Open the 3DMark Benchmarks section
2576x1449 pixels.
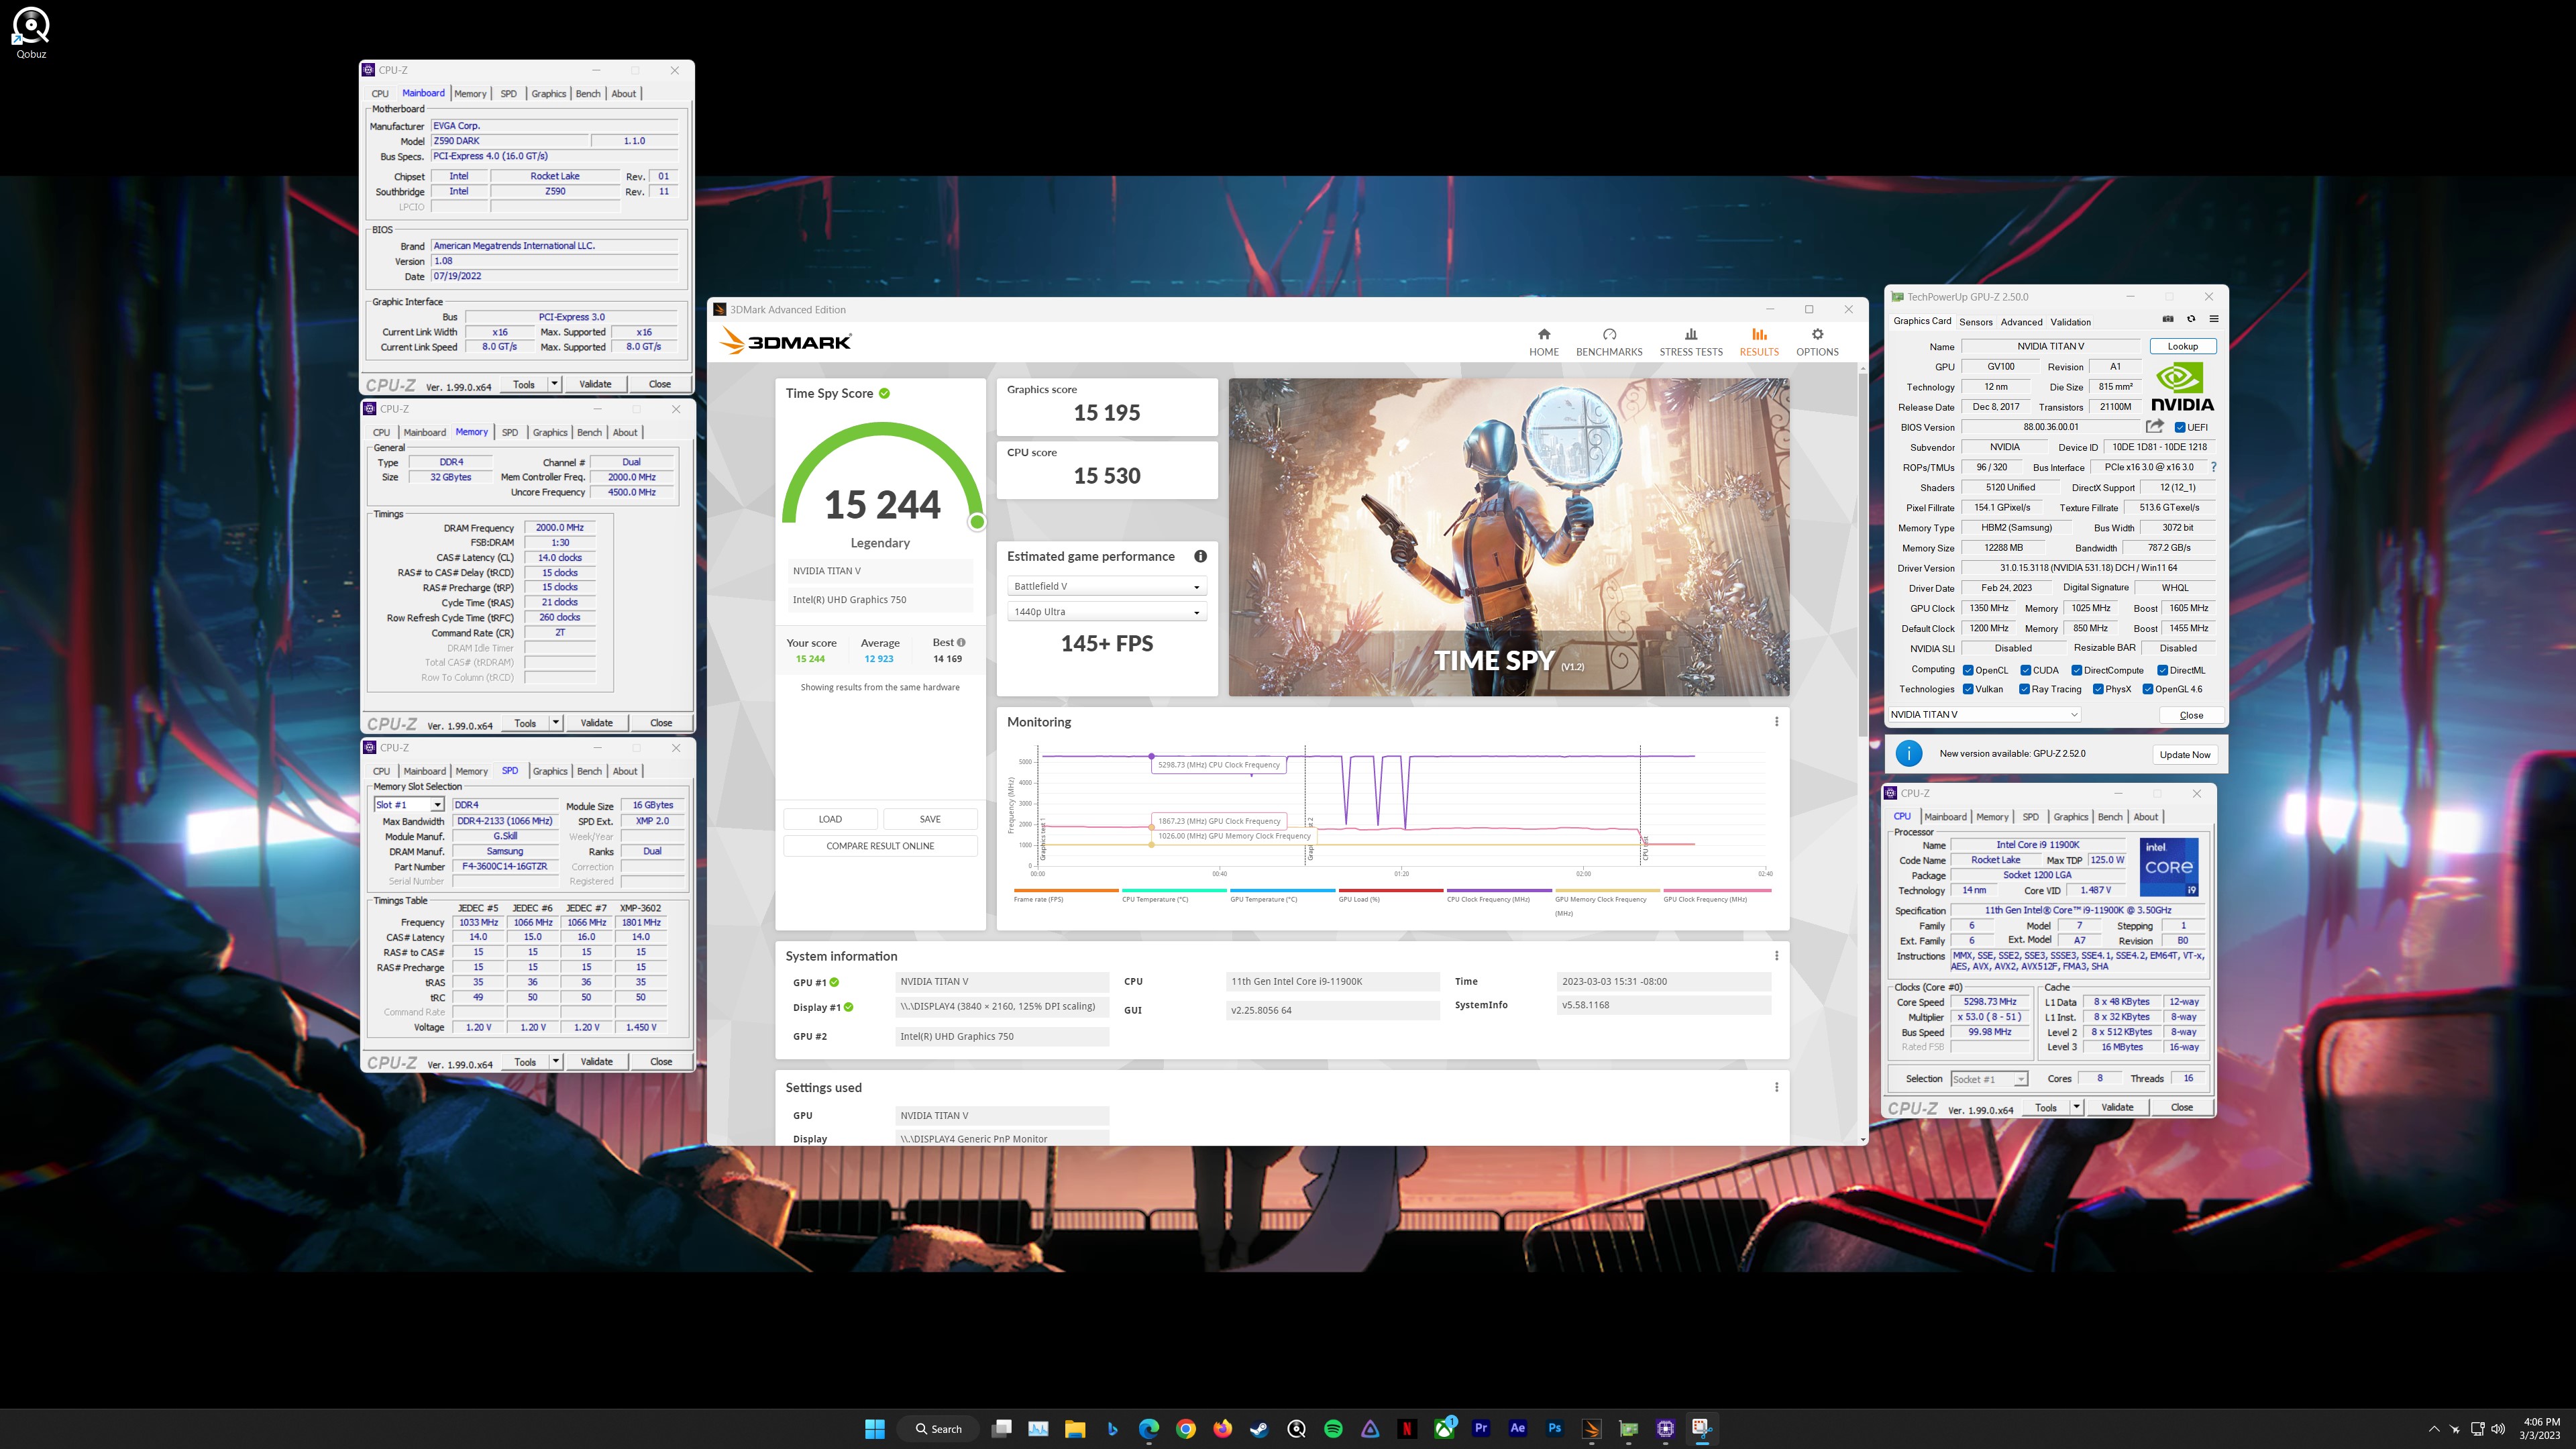[x=1609, y=342]
